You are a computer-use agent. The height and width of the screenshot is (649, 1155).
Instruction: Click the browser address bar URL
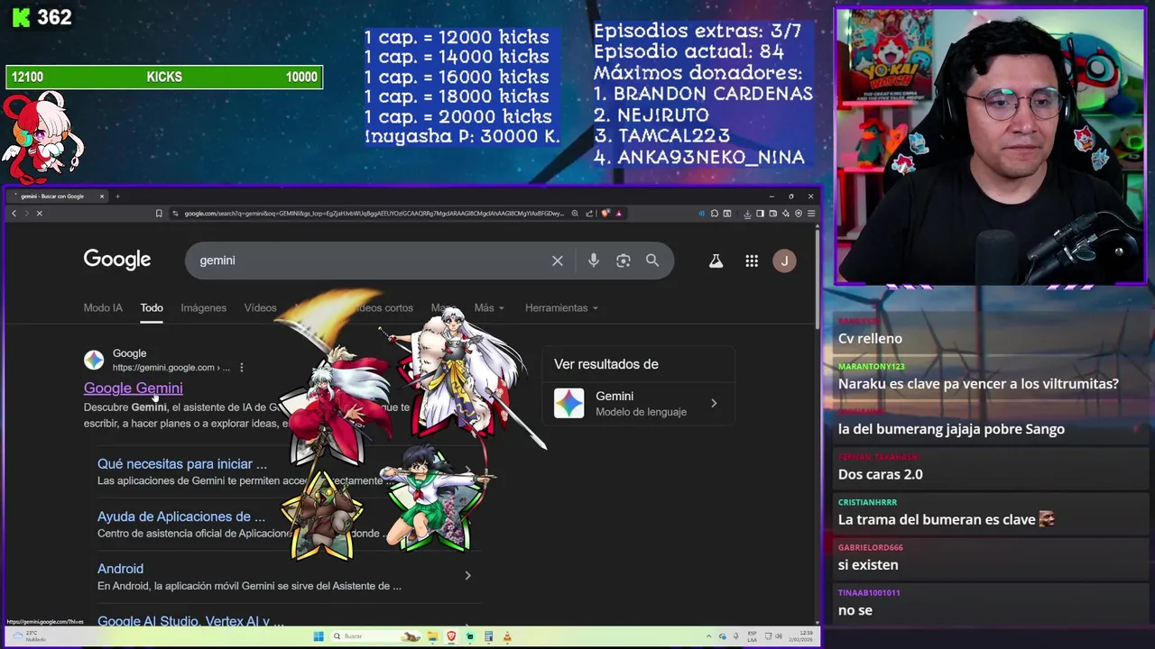tap(374, 214)
